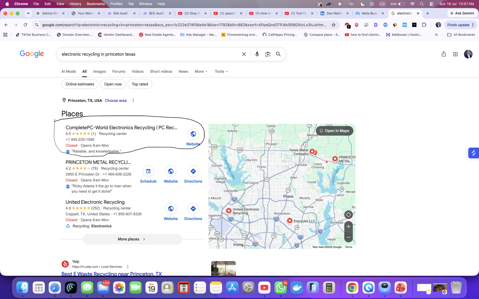Open United Electronic Recycling listing title
This screenshot has height=299, width=479.
pyautogui.click(x=95, y=202)
